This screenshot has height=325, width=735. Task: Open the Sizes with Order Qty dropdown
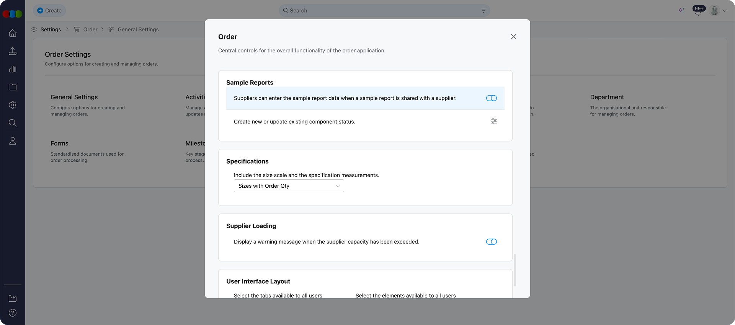pyautogui.click(x=289, y=186)
